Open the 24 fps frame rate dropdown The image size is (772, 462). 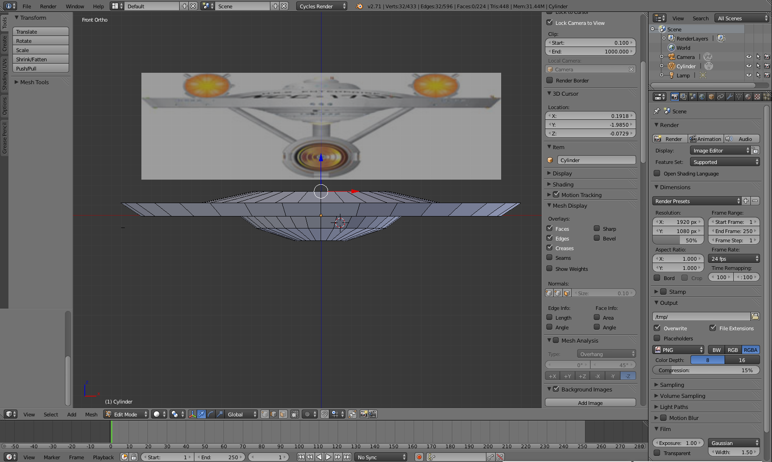point(734,259)
